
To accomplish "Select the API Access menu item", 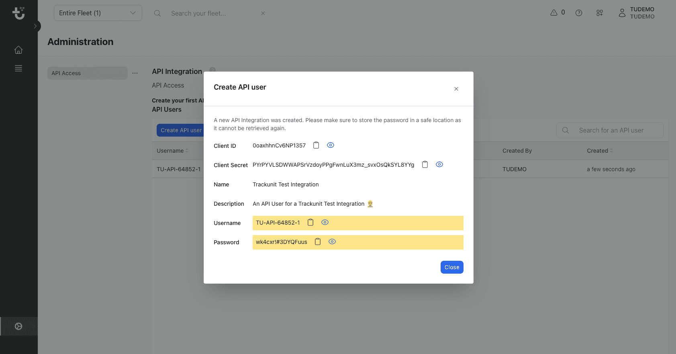I will pos(88,73).
